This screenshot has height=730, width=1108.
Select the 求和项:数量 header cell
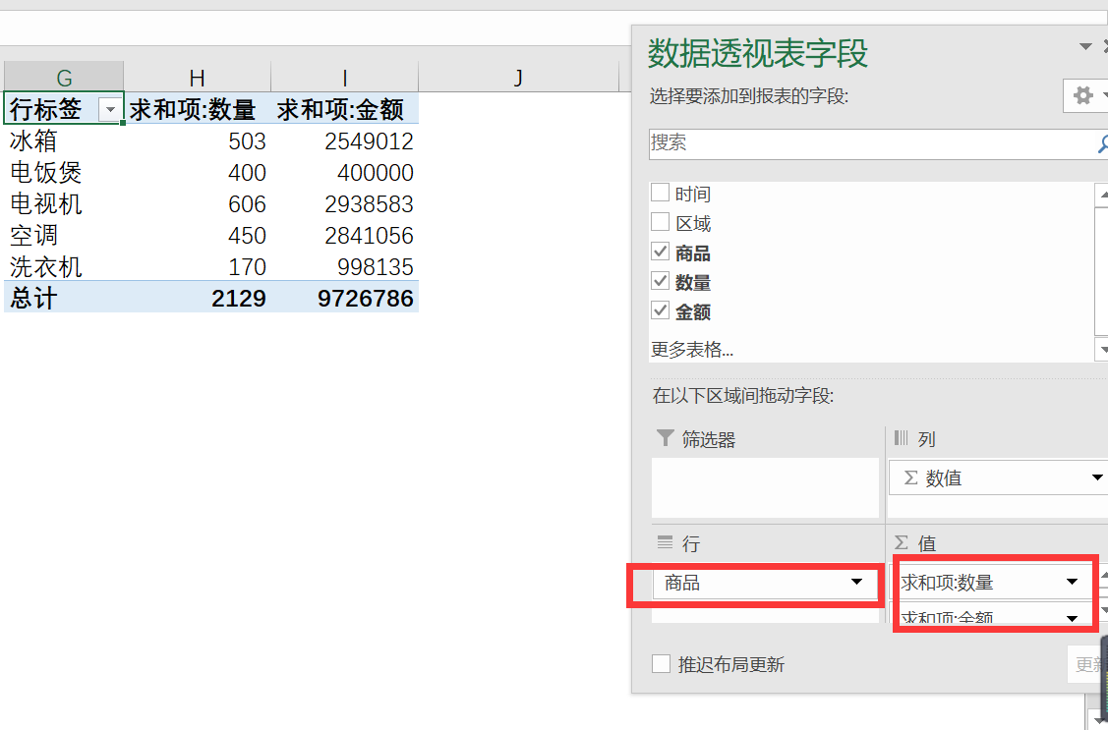pos(198,109)
